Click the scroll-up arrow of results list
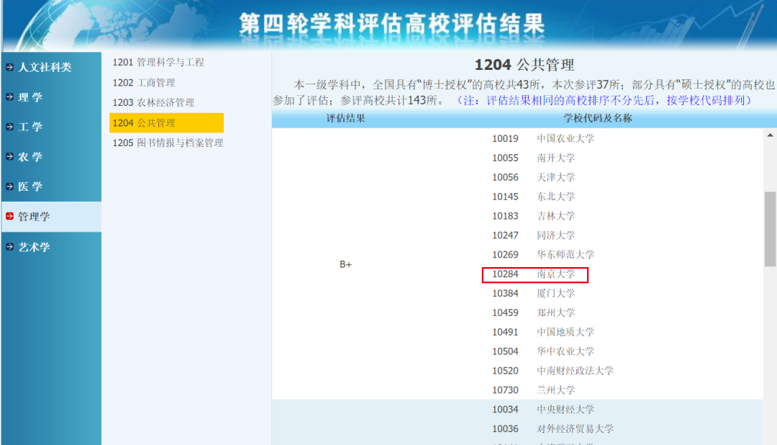777x445 pixels. [x=770, y=135]
